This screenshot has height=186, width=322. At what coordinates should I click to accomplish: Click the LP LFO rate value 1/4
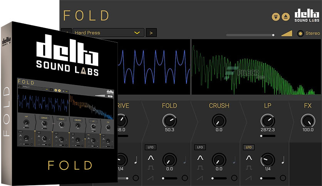pos(268,169)
